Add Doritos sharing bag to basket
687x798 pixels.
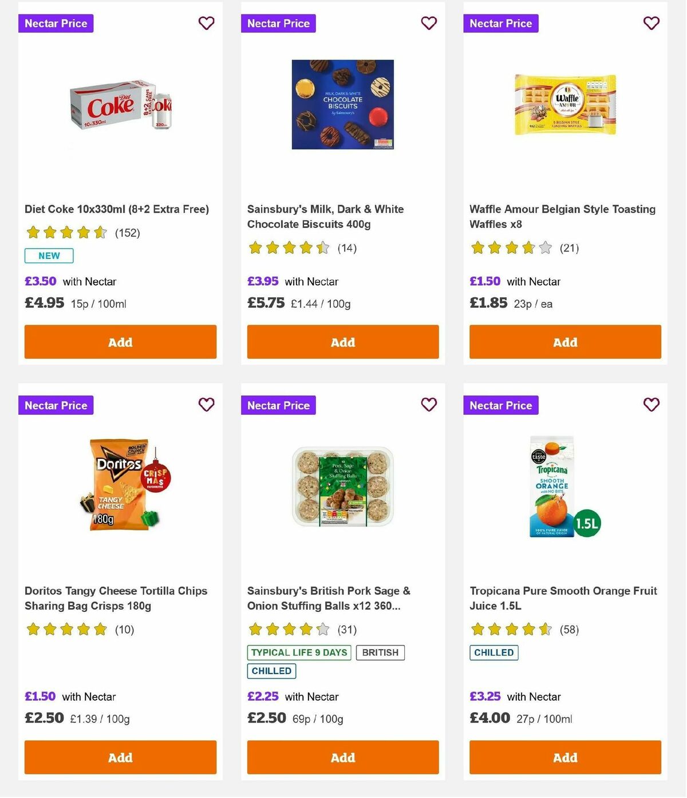click(x=120, y=757)
